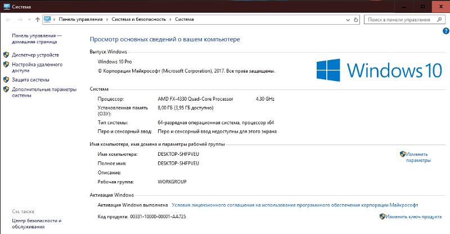
Task: Click the Windows 10 logo
Action: (379, 70)
